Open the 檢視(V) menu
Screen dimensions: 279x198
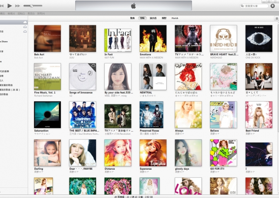(x=11, y=14)
